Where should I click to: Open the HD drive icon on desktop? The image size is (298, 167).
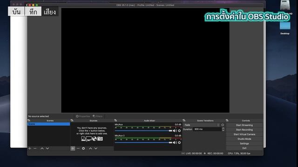click(x=285, y=5)
